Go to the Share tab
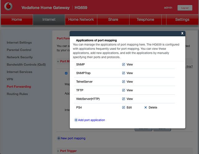The image size is (199, 154). coord(113,20)
